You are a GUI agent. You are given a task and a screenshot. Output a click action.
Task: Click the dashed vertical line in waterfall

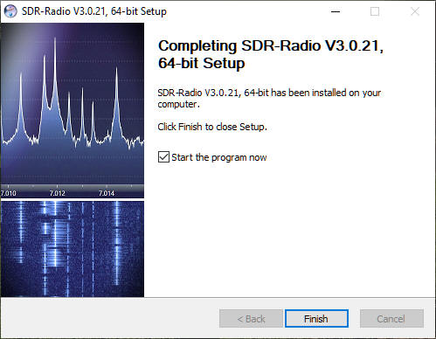point(93,249)
